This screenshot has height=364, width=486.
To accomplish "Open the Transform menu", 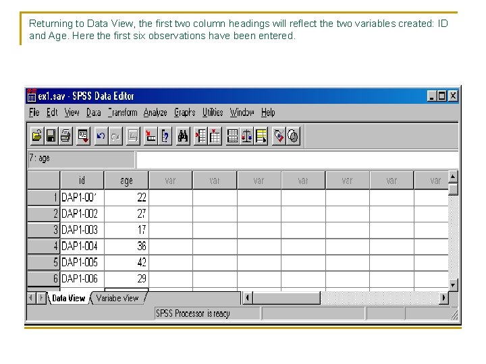I will [x=123, y=113].
